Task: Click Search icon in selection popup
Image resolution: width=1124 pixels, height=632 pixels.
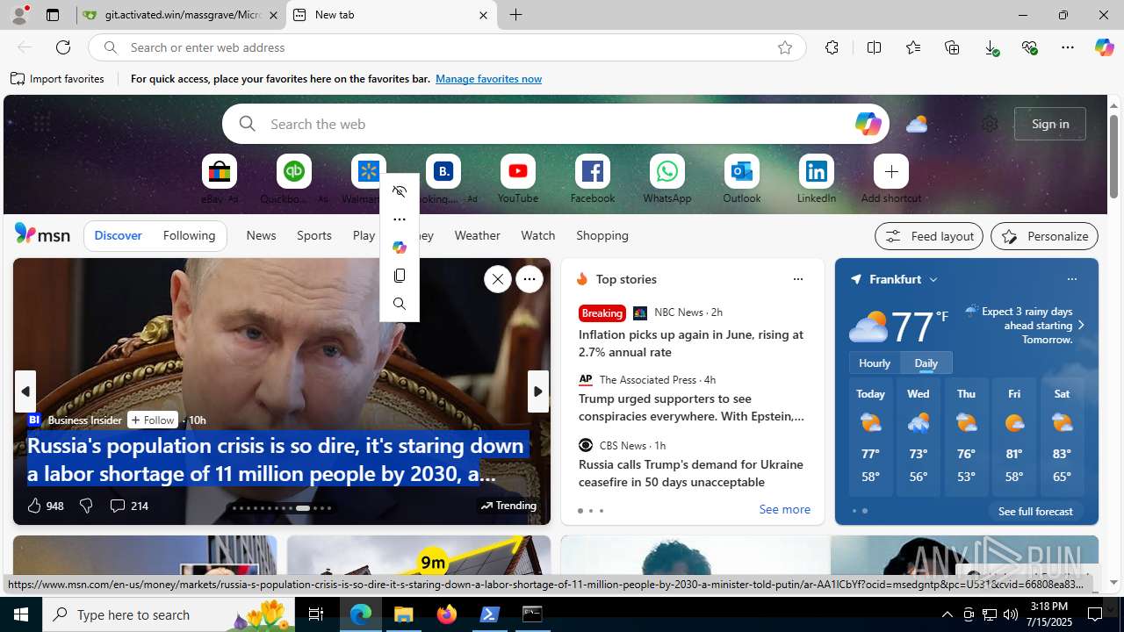Action: tap(400, 304)
